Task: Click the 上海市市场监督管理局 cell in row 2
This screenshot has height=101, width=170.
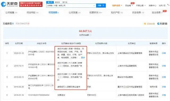Action: point(127,66)
